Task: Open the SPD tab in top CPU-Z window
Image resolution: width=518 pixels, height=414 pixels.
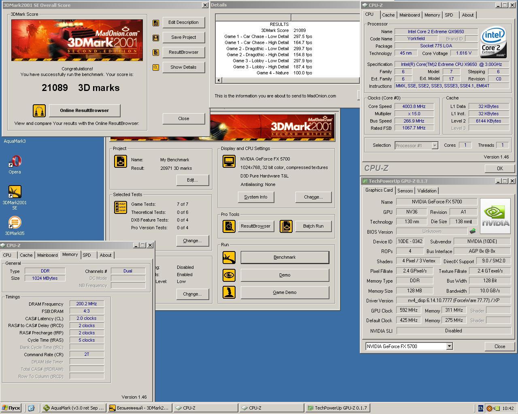Action: coord(449,15)
